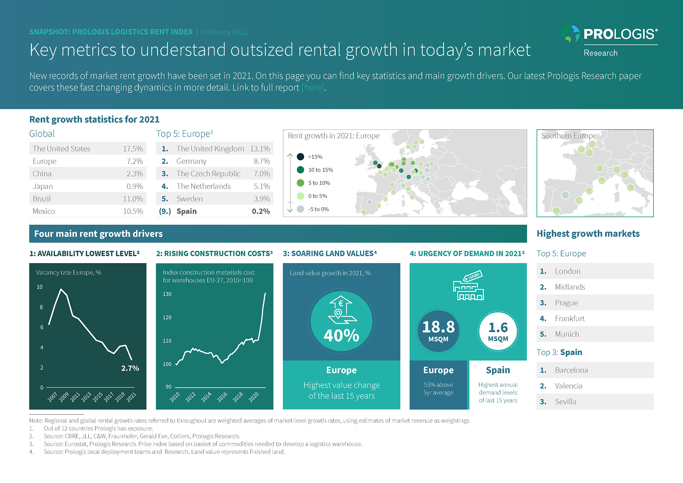Click the 1.6 MSQM white circle badge

coord(498,331)
